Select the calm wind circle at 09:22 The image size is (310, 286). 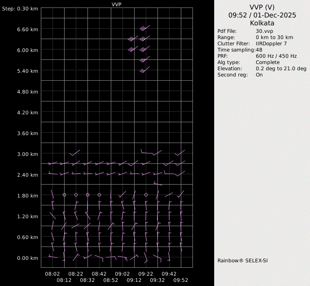point(146,195)
